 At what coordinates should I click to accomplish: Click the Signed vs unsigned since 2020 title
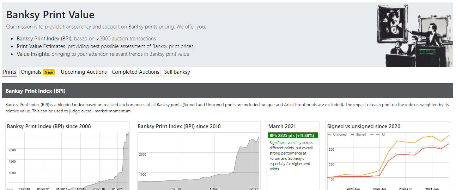click(364, 126)
